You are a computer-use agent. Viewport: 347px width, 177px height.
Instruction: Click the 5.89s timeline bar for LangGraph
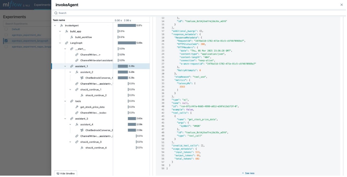pos(127,43)
